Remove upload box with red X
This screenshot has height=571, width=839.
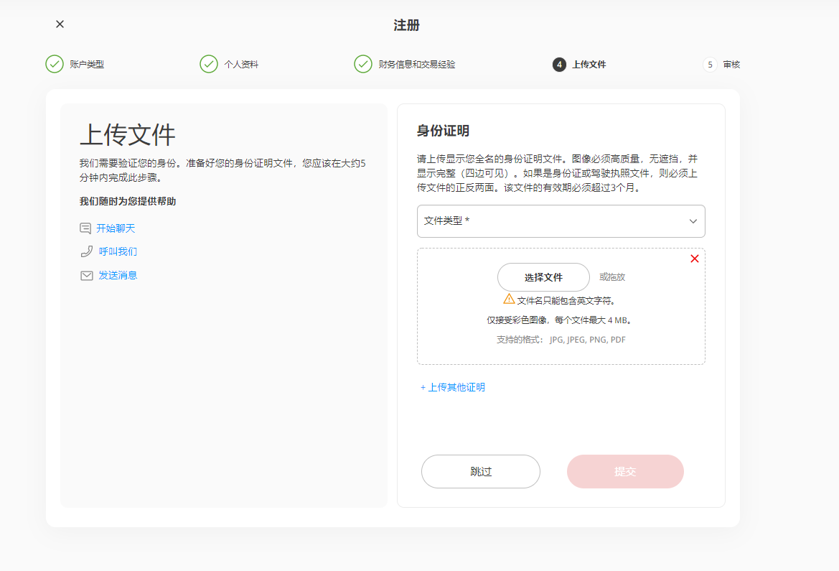coord(694,259)
